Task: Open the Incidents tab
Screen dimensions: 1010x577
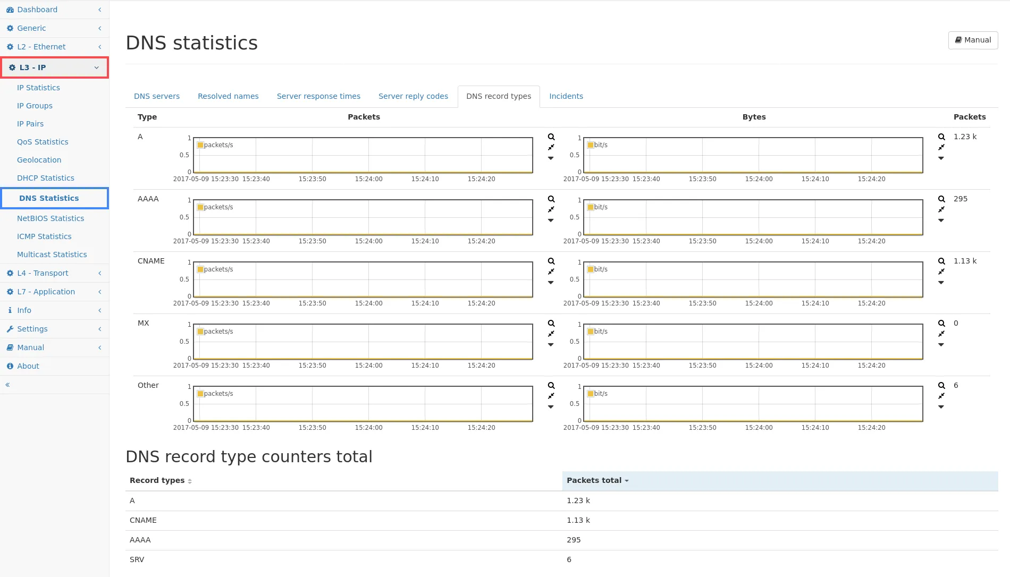Action: 566,96
